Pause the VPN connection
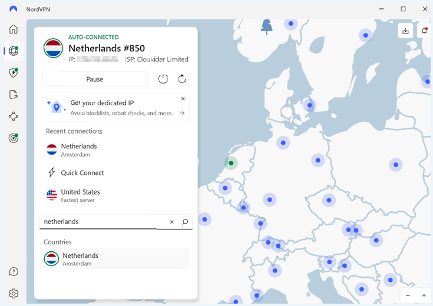Image resolution: width=433 pixels, height=306 pixels. (x=95, y=79)
